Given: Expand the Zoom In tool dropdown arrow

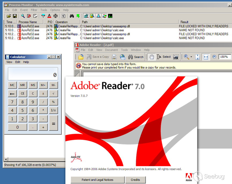Looking at the screenshot, I should [x=191, y=57].
